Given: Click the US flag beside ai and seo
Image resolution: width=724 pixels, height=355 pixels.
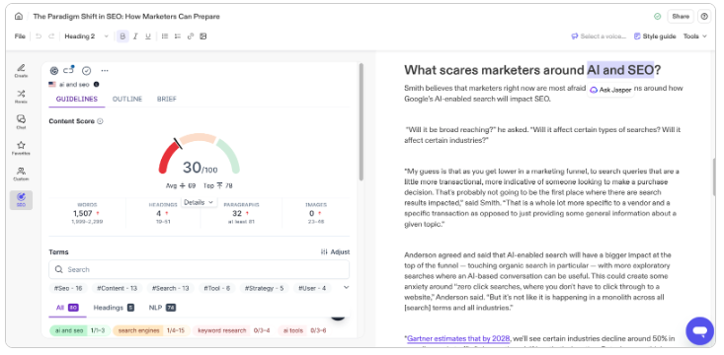Looking at the screenshot, I should click(x=52, y=85).
